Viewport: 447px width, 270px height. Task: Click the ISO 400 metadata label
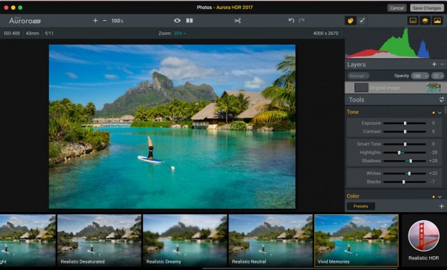[x=12, y=33]
